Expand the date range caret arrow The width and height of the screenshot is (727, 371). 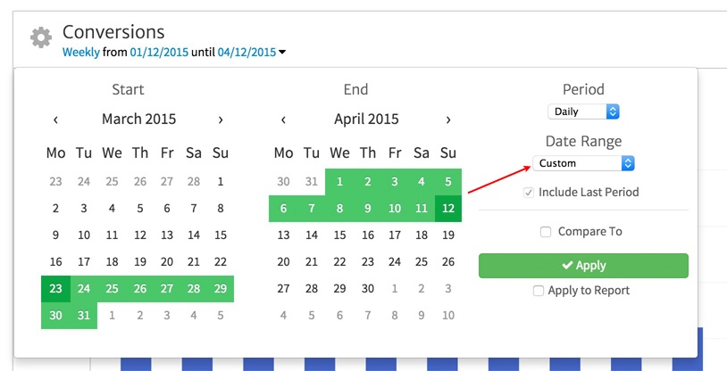pos(282,53)
